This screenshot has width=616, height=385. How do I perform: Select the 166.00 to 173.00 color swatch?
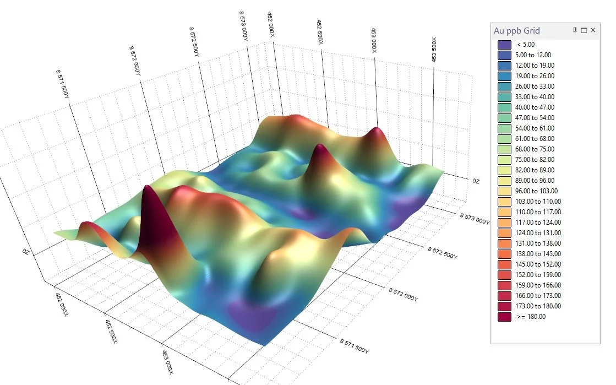(504, 296)
